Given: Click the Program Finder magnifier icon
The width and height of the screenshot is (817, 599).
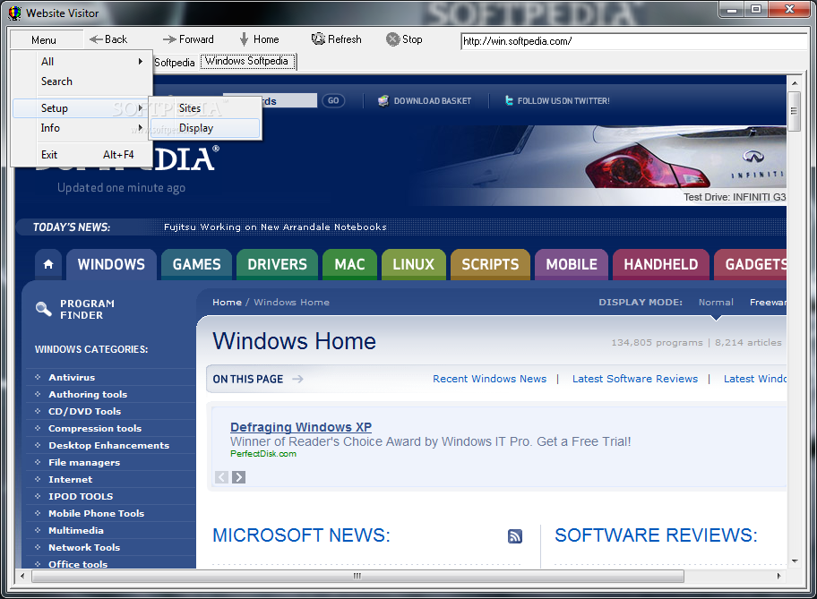Looking at the screenshot, I should tap(43, 309).
